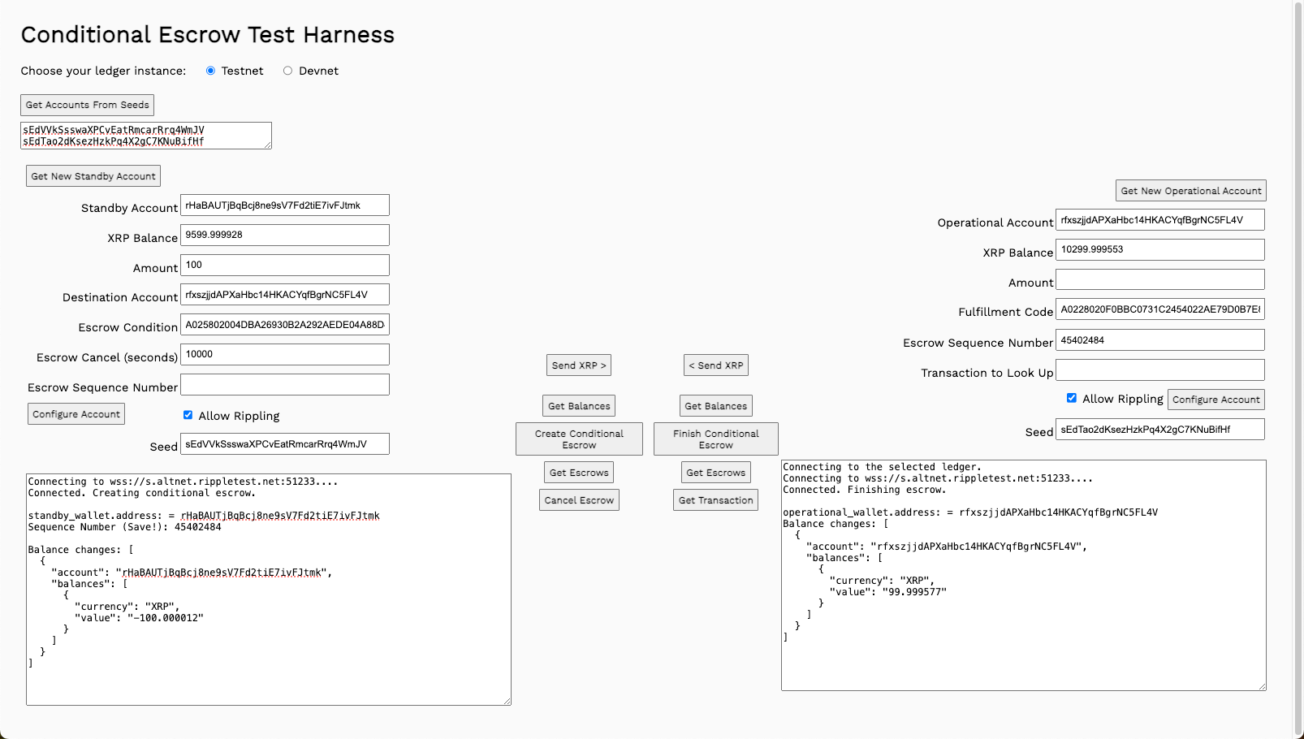Click the seeds text area
Viewport: 1304px width, 739px height.
point(145,136)
